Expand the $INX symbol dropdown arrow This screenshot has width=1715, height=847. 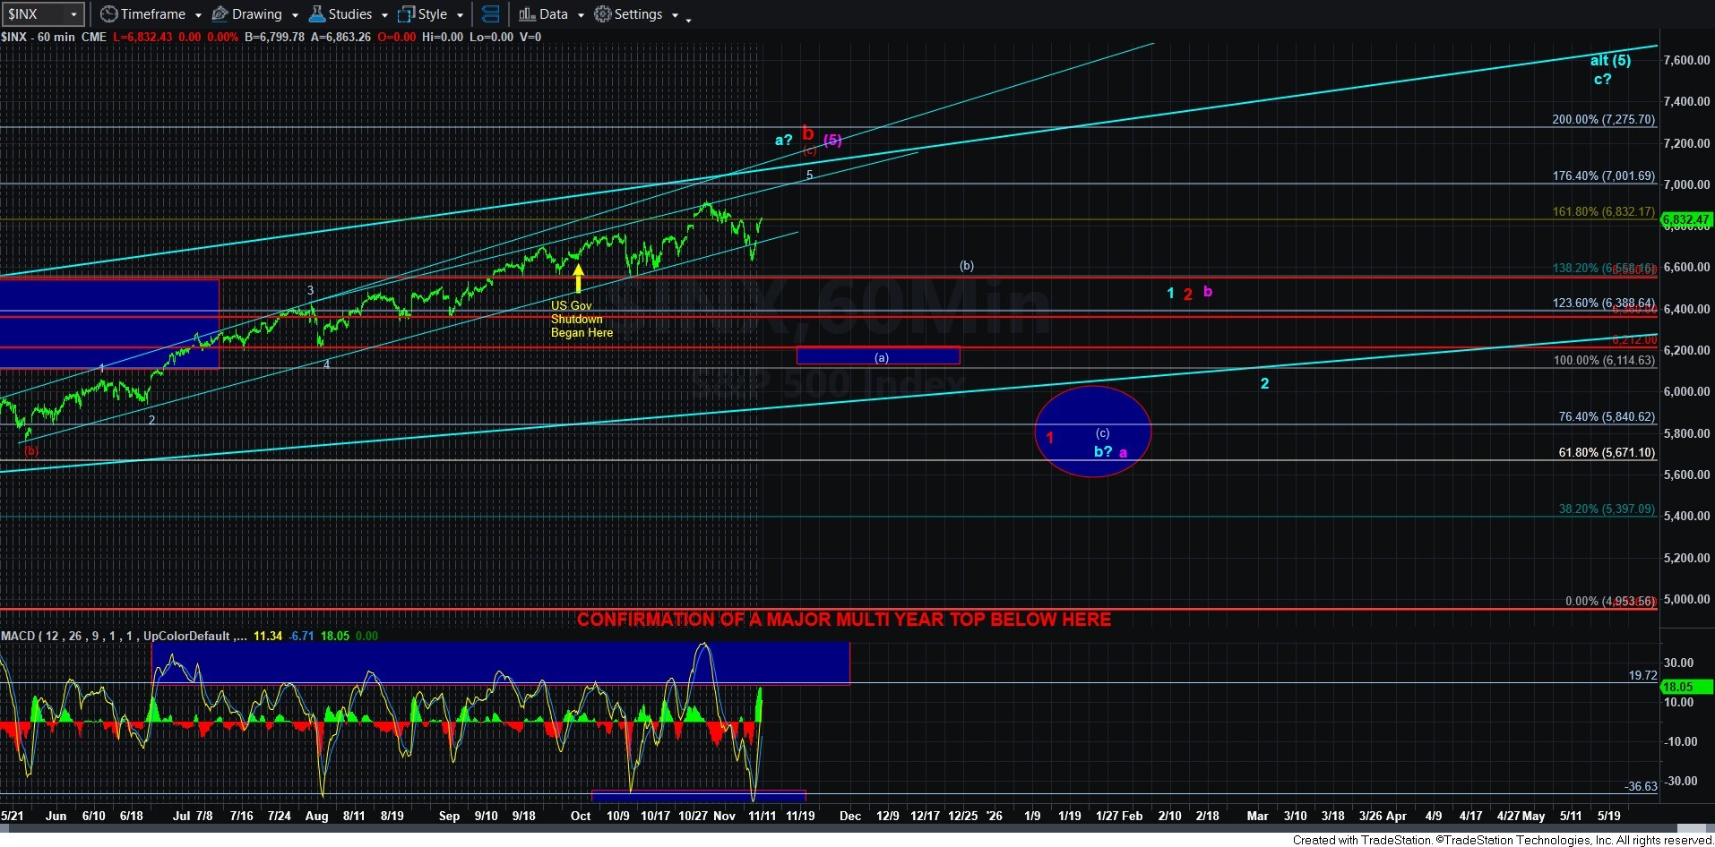coord(74,14)
